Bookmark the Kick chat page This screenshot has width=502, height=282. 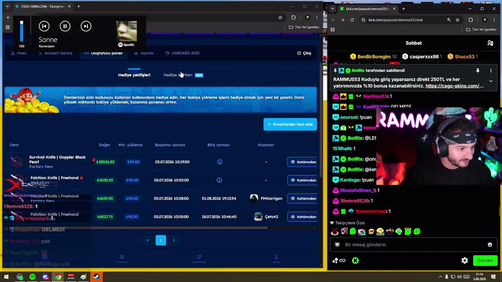[457, 20]
